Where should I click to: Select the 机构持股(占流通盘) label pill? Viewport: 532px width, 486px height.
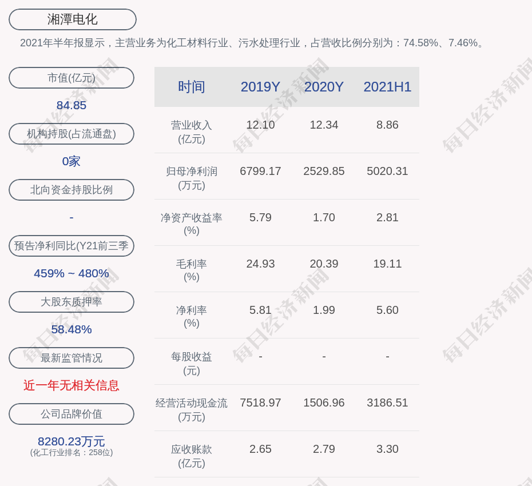[72, 134]
